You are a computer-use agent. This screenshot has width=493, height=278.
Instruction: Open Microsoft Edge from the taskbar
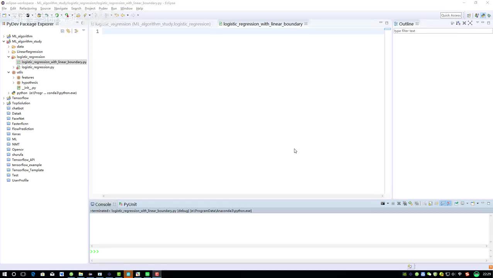[x=33, y=274]
